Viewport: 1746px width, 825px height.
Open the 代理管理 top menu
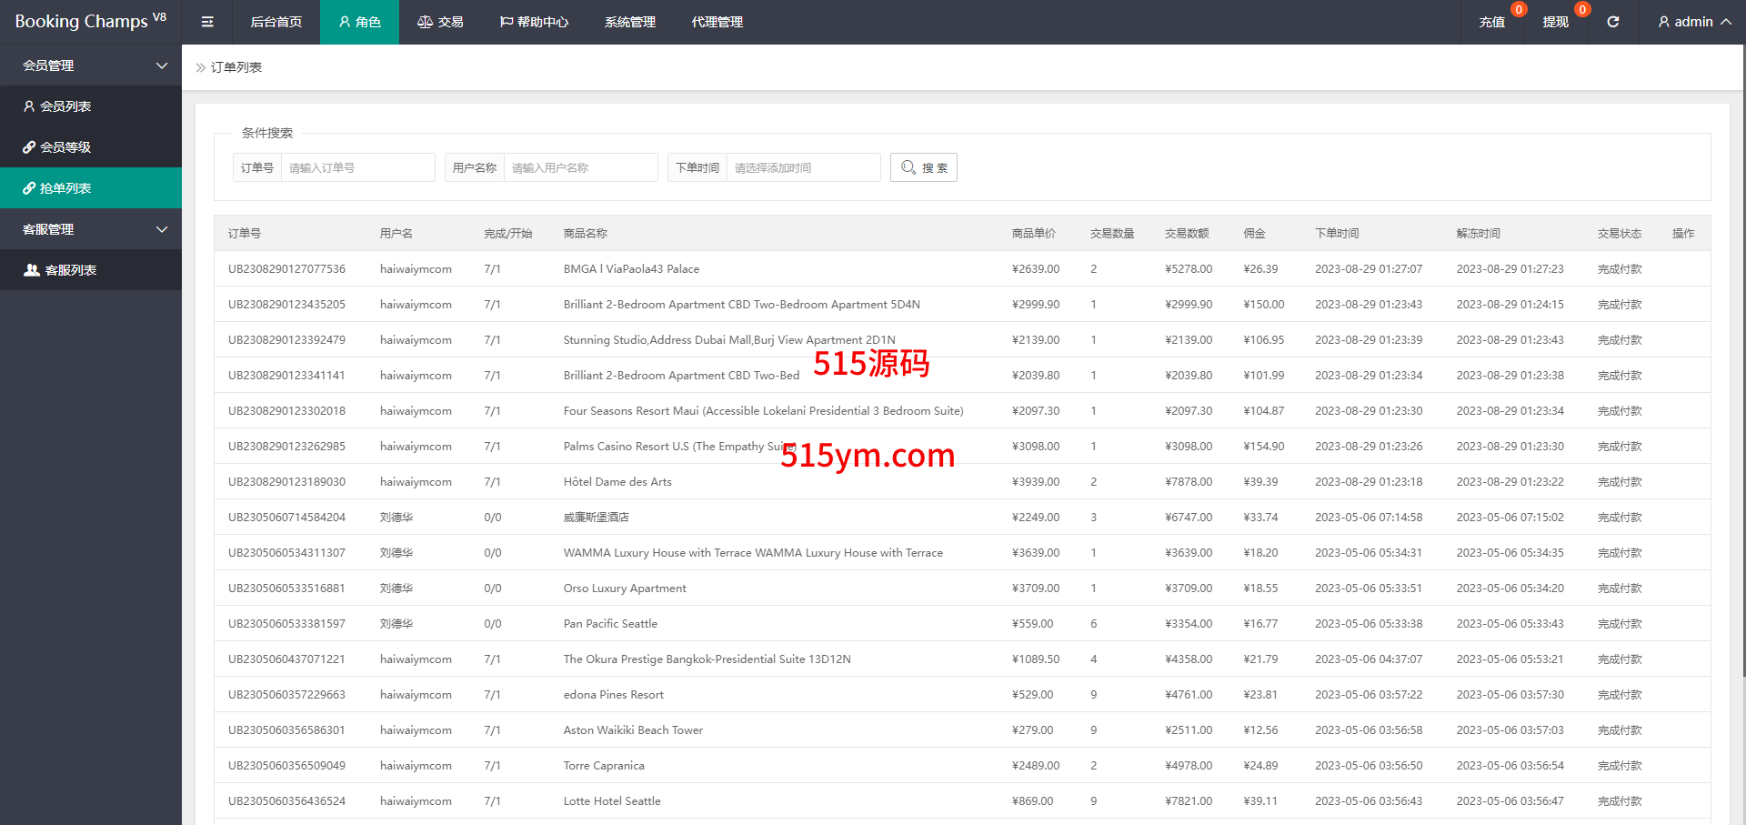click(x=717, y=22)
